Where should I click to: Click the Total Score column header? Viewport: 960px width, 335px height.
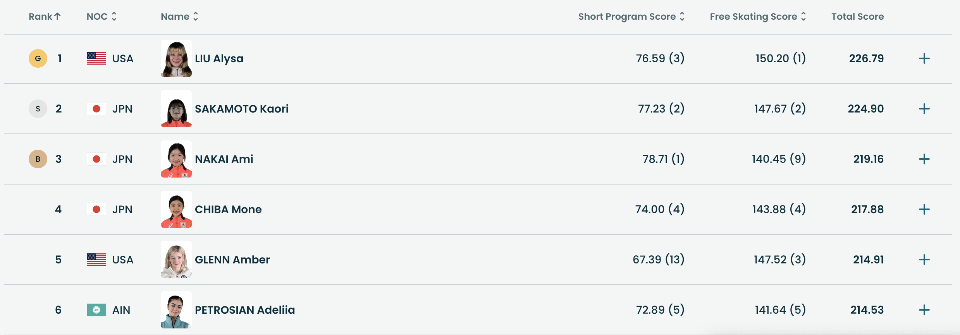[x=857, y=17]
